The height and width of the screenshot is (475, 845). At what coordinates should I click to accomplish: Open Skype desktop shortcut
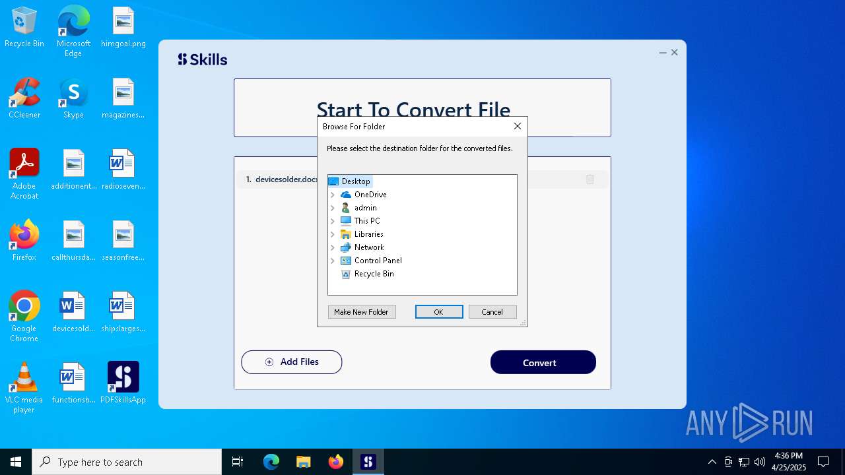tap(73, 99)
